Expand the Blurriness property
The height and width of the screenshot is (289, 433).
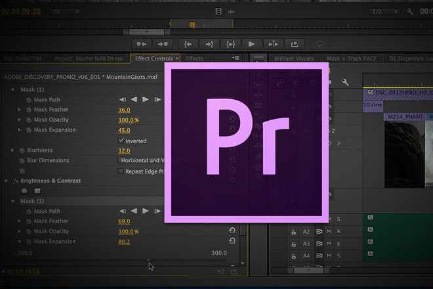tap(12, 150)
